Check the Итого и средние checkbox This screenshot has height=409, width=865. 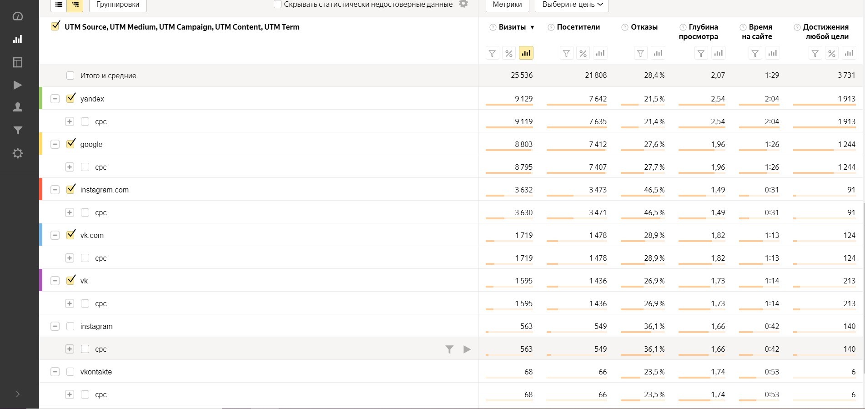pyautogui.click(x=70, y=76)
